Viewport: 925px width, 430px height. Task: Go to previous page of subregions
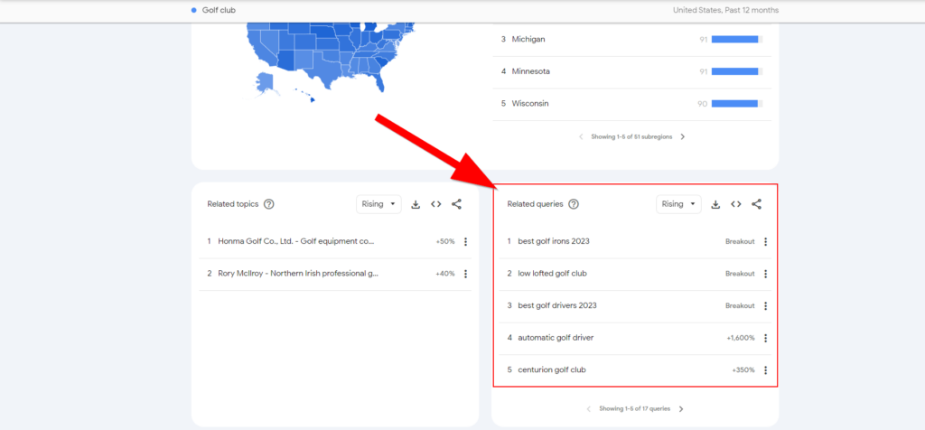coord(581,137)
